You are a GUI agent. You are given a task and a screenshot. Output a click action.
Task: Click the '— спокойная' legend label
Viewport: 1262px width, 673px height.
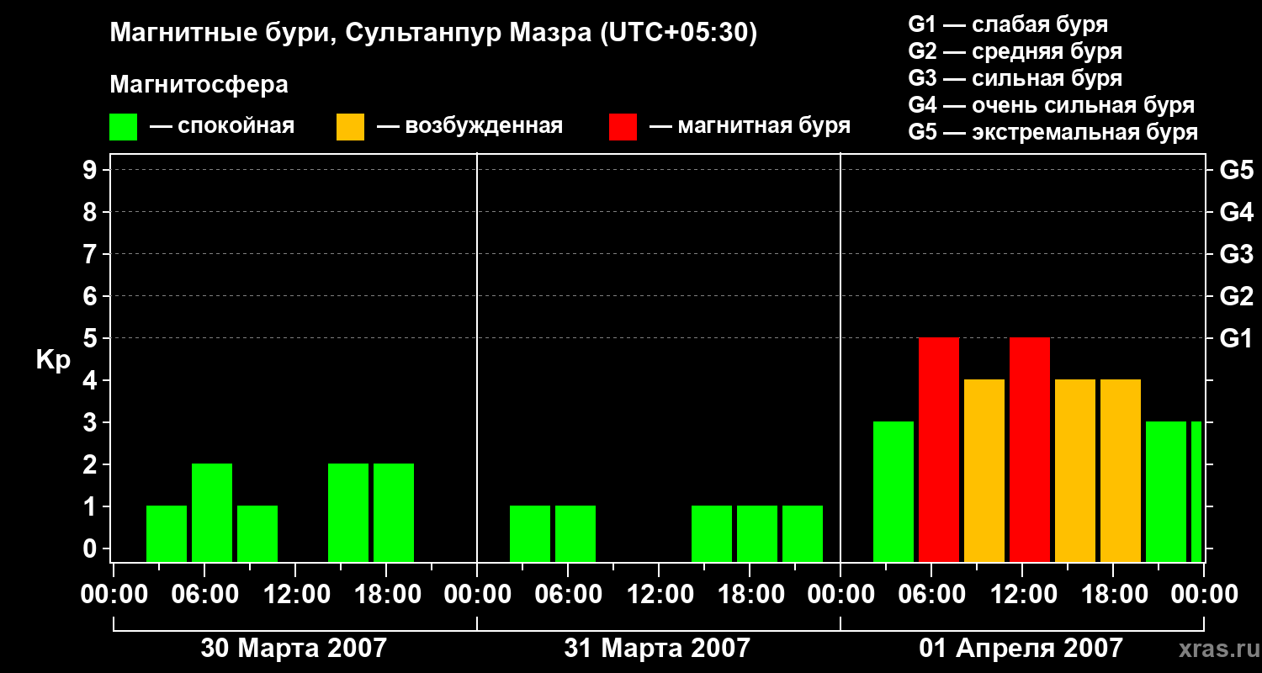click(x=221, y=127)
